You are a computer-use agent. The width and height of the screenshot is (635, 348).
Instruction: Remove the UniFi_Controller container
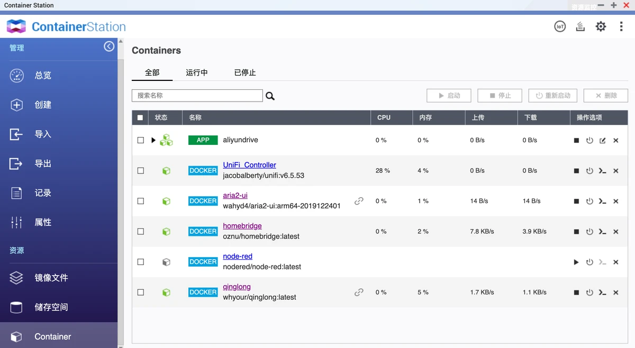tap(616, 171)
